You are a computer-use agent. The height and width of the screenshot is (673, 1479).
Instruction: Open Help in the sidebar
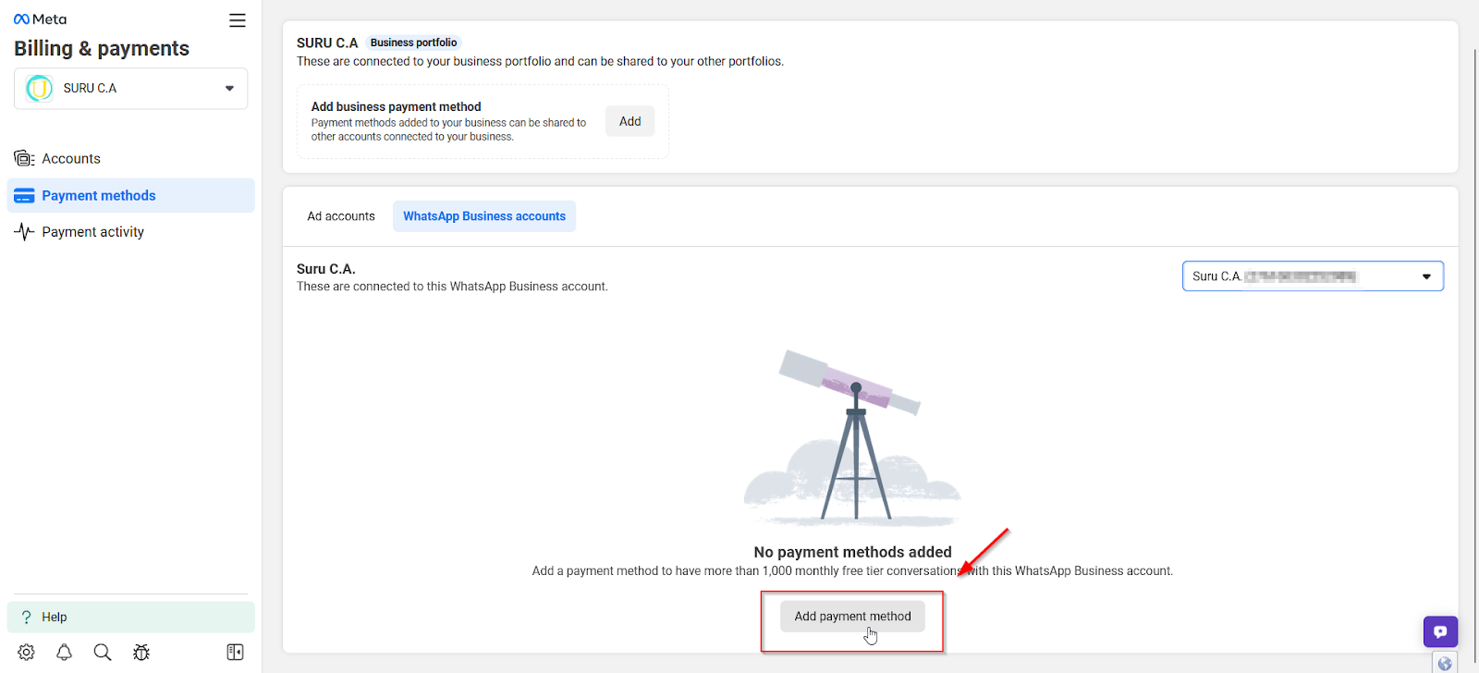coord(131,618)
